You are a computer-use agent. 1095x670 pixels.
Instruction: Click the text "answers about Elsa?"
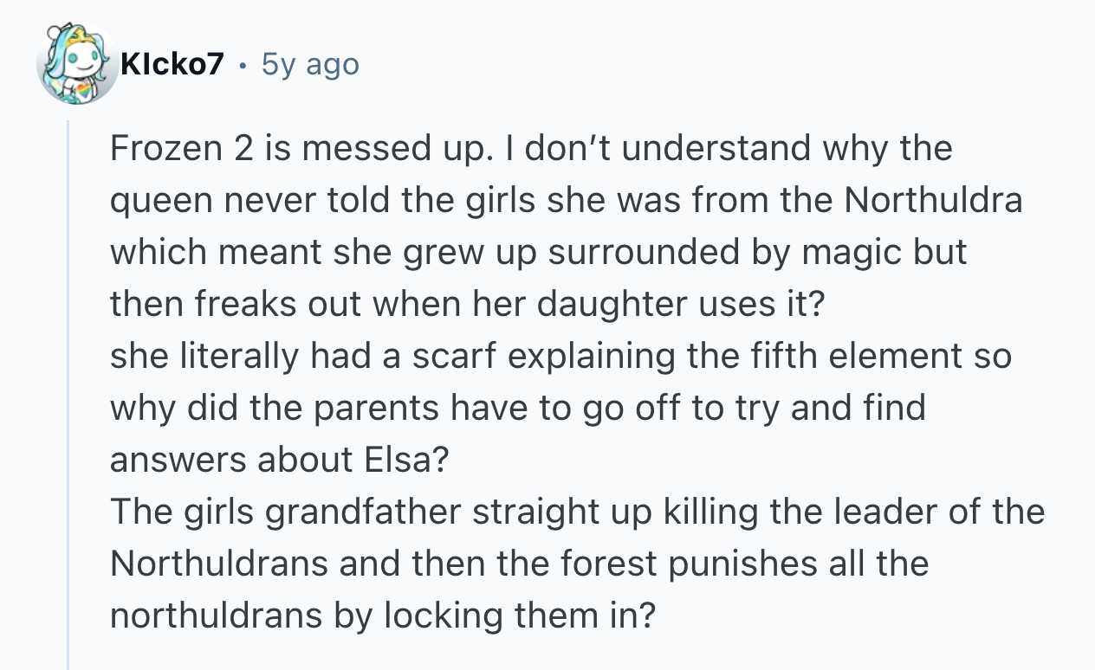279,460
